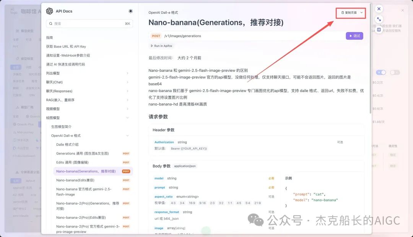Open 通知设置-WebHook参数介绍 page
Screen dimensions: 413x237
(68, 55)
